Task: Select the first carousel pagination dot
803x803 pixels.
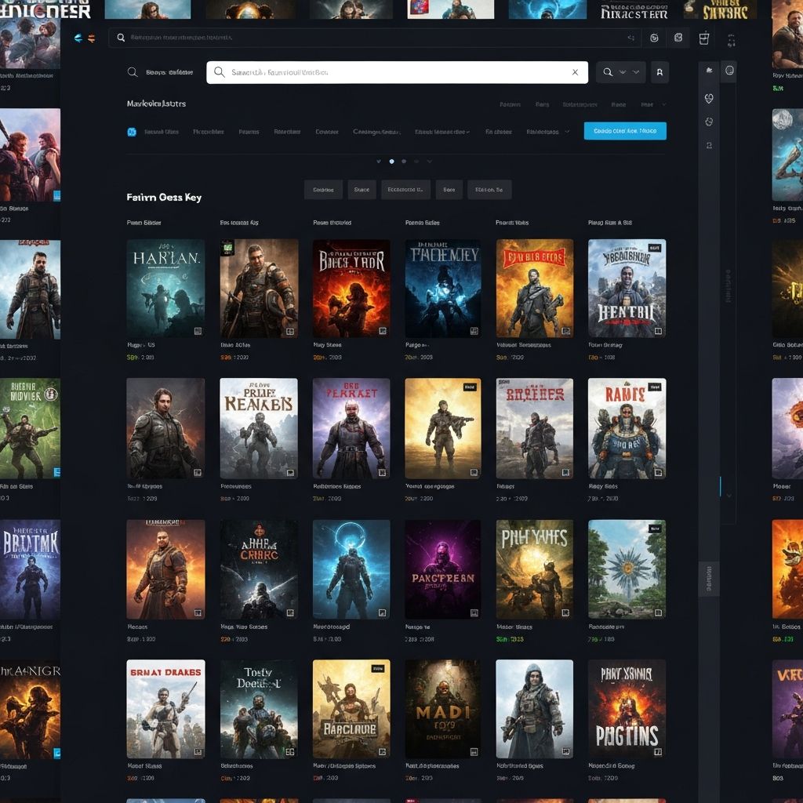Action: 379,162
